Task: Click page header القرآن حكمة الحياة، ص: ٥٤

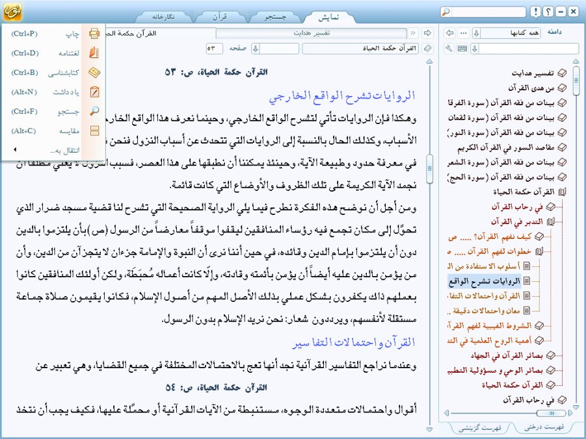Action: (x=217, y=388)
